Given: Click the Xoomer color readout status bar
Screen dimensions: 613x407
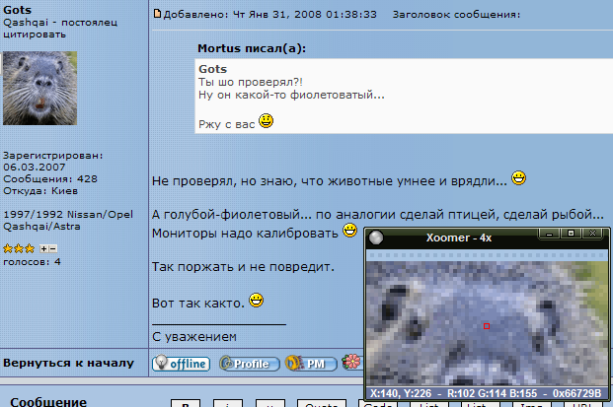Looking at the screenshot, I should pos(488,391).
